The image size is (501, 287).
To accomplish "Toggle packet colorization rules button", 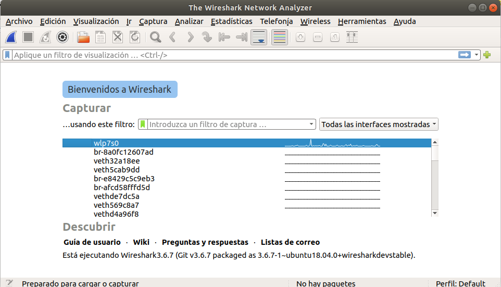I will tap(280, 37).
